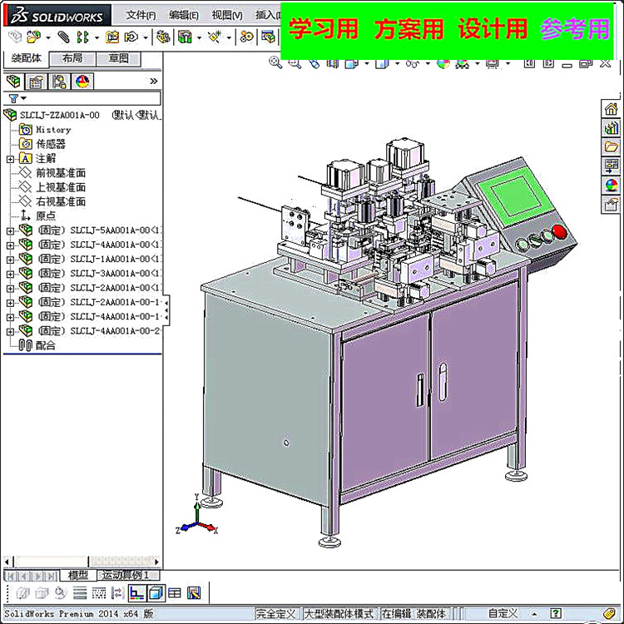Viewport: 624px width, 624px height.
Task: Open the tree filter dropdown arrow
Action: (x=24, y=98)
